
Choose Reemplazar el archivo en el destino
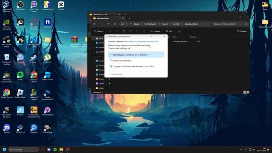point(136,55)
